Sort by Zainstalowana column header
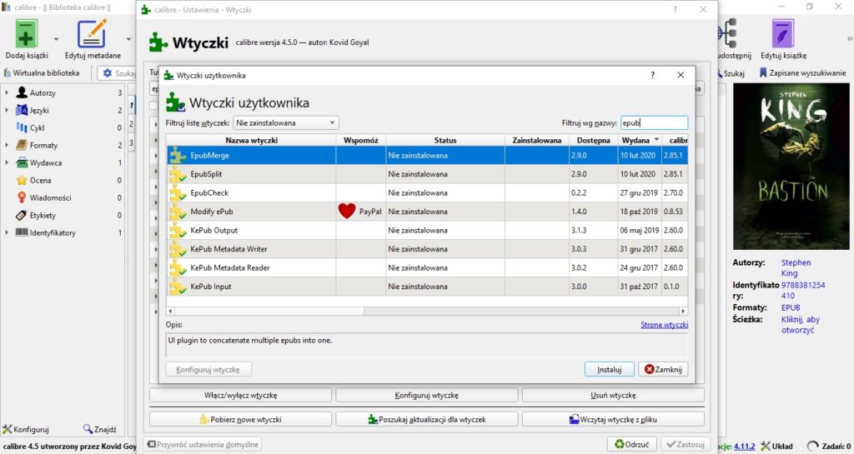Screen dimensions: 854x454 pyautogui.click(x=536, y=140)
